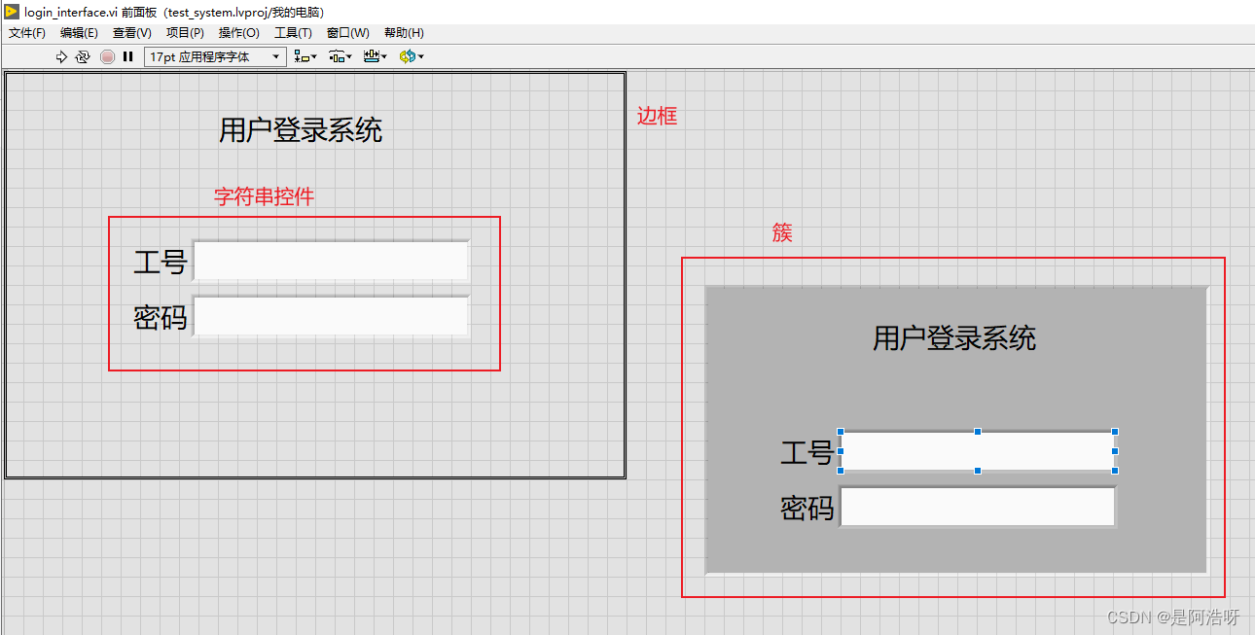Open the Reorder objects tool
The width and height of the screenshot is (1255, 635).
(406, 56)
